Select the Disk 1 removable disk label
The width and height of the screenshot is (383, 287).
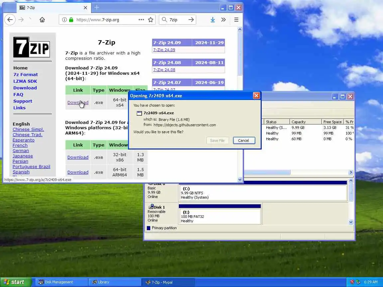pyautogui.click(x=161, y=214)
